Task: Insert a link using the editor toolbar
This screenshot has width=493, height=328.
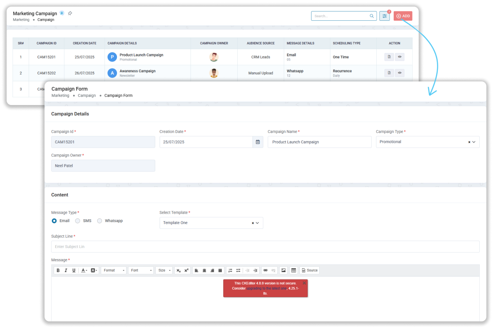Action: [265, 271]
